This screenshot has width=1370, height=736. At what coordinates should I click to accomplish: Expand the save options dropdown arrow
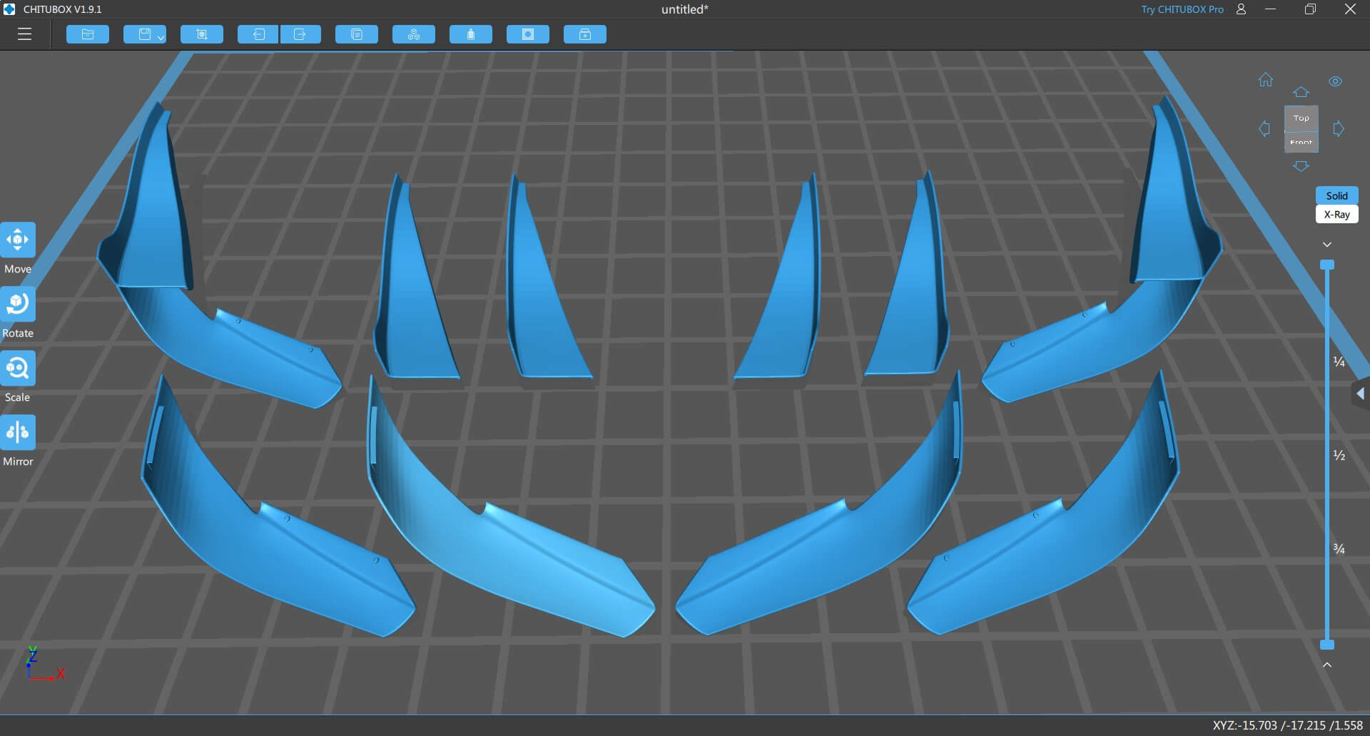pos(161,37)
